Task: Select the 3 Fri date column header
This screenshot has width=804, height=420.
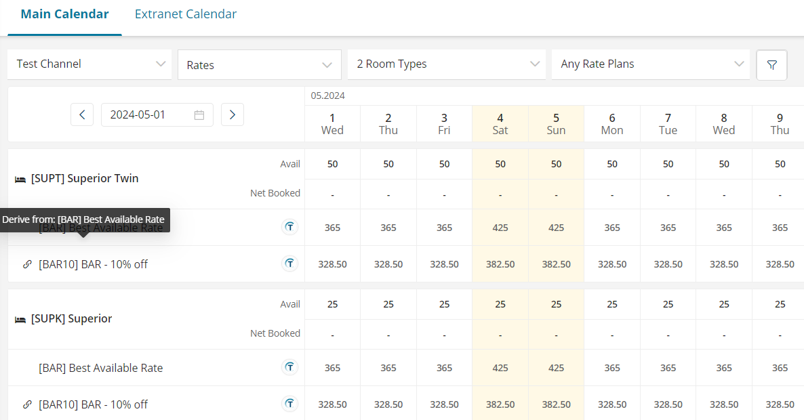Action: click(444, 124)
